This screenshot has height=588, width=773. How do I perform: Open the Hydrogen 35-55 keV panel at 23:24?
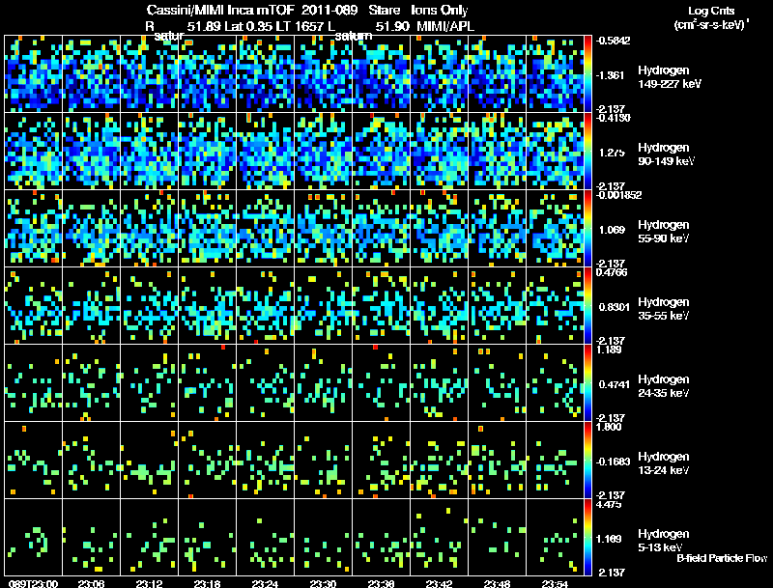[x=265, y=306]
